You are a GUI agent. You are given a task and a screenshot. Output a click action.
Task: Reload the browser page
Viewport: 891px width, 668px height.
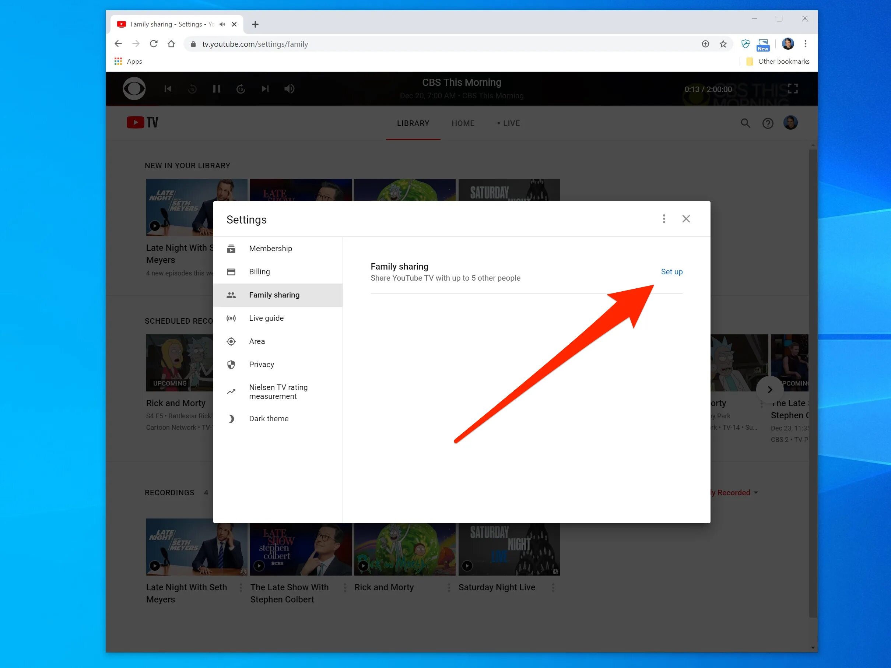(x=154, y=44)
